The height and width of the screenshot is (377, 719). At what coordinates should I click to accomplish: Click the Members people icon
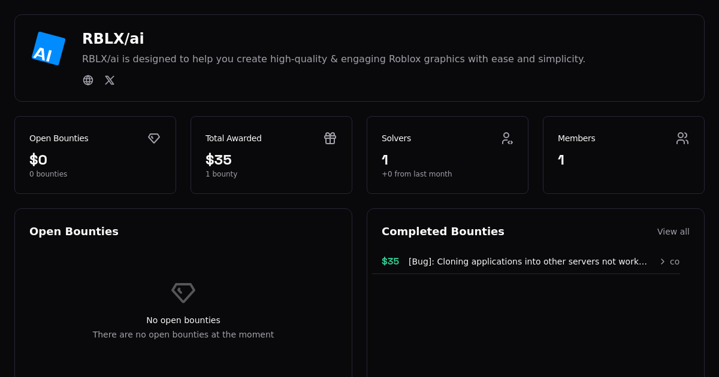pos(682,138)
